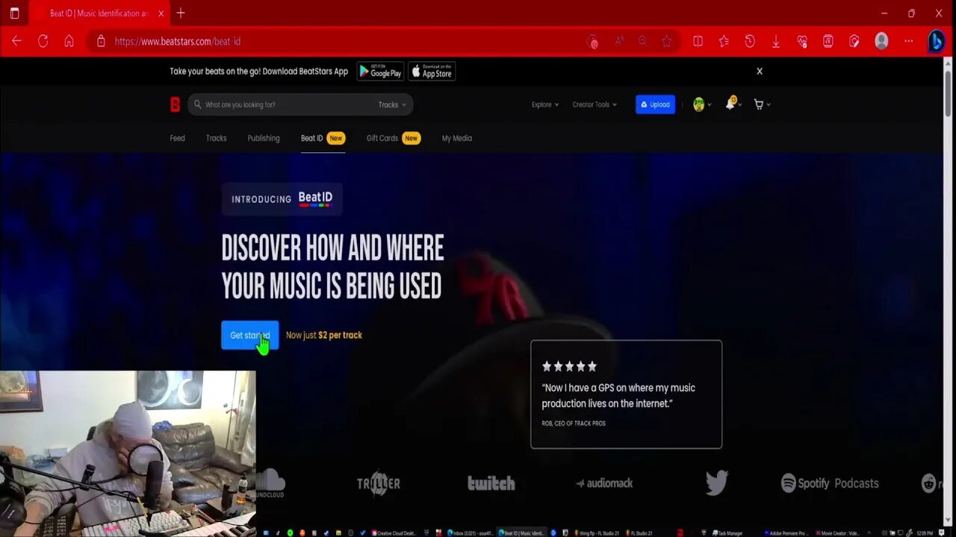Dismiss the app download banner
The image size is (956, 537).
(760, 71)
